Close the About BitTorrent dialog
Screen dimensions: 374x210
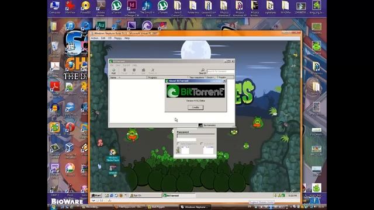(x=224, y=81)
